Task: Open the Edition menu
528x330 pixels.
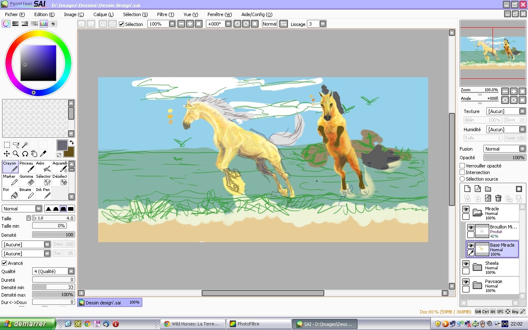Action: coord(44,14)
